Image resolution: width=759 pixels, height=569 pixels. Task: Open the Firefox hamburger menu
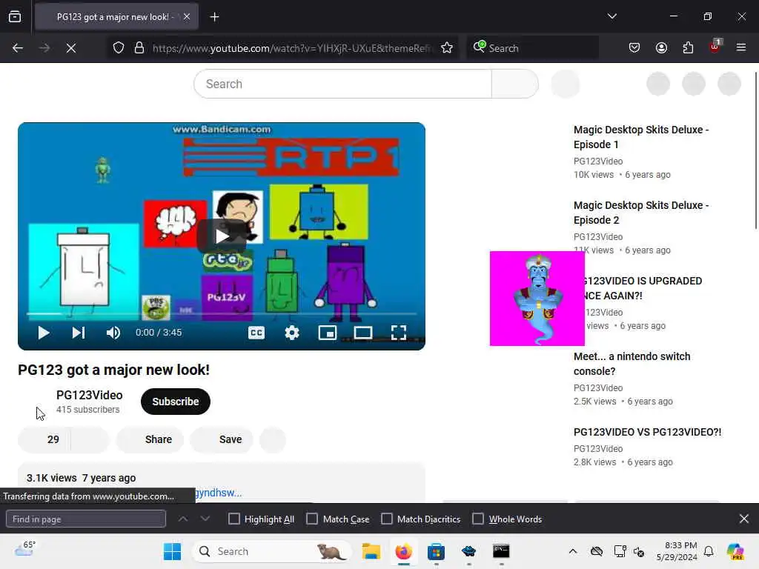click(741, 48)
